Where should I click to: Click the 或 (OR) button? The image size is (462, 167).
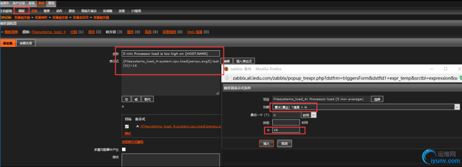(136, 99)
